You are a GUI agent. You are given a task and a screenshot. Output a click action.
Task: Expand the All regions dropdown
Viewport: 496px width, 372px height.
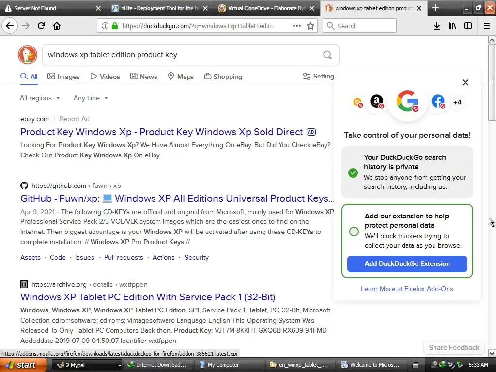coord(40,98)
